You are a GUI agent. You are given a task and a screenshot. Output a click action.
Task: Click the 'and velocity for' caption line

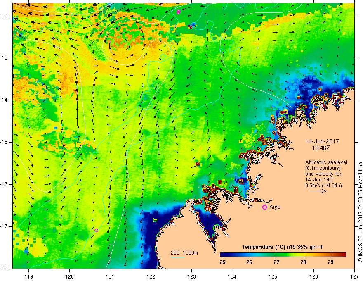pos(323,174)
